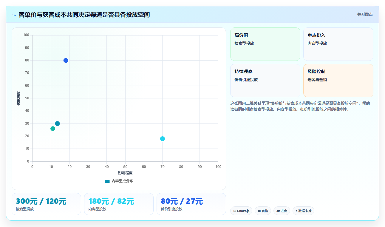Open the 风险控制 老客再营销 card
Viewport: 385px width, 227px height.
click(x=338, y=81)
